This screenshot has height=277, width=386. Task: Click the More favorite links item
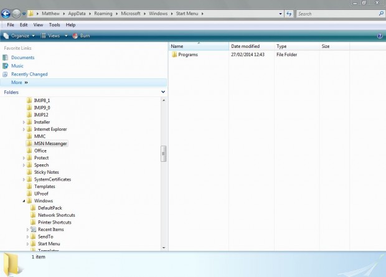[x=19, y=83]
